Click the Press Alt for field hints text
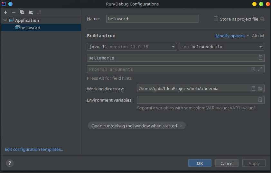This screenshot has width=271, height=173. [x=109, y=78]
